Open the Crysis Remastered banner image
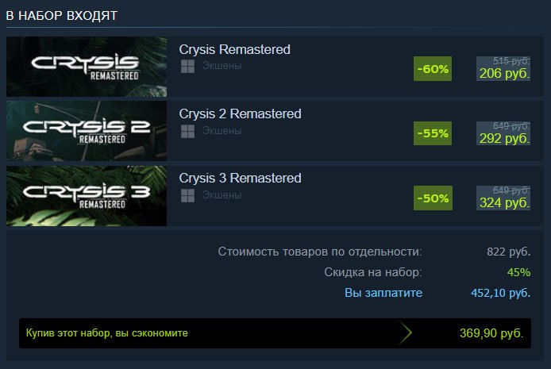The image size is (551, 369). coord(87,67)
